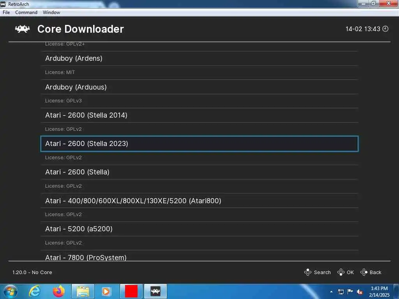399x299 pixels.
Task: Open Windows Explorer from the taskbar
Action: [x=83, y=291]
